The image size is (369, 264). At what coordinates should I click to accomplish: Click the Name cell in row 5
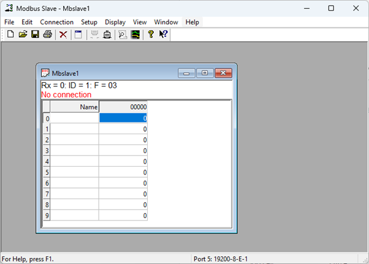[74, 172]
